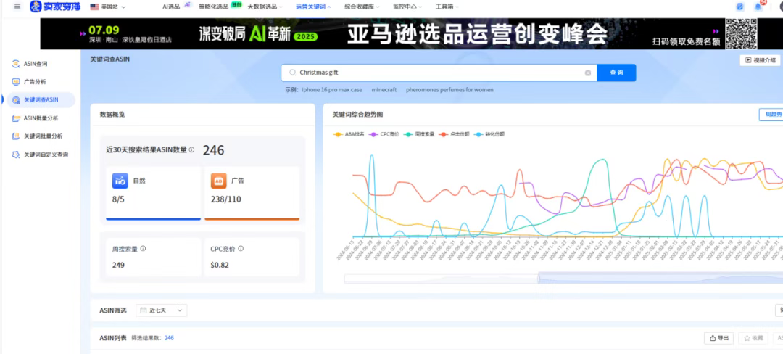Click the 查询 search button

[617, 73]
